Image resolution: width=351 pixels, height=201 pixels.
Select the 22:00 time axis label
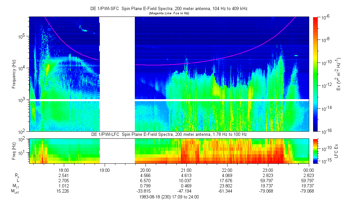[x=227, y=170]
